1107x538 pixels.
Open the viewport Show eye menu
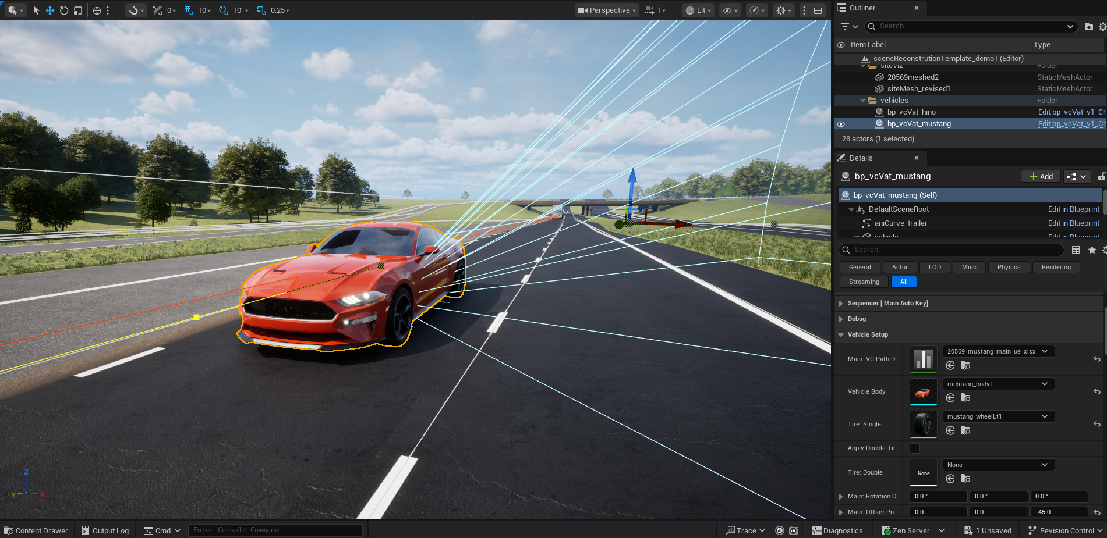point(730,10)
